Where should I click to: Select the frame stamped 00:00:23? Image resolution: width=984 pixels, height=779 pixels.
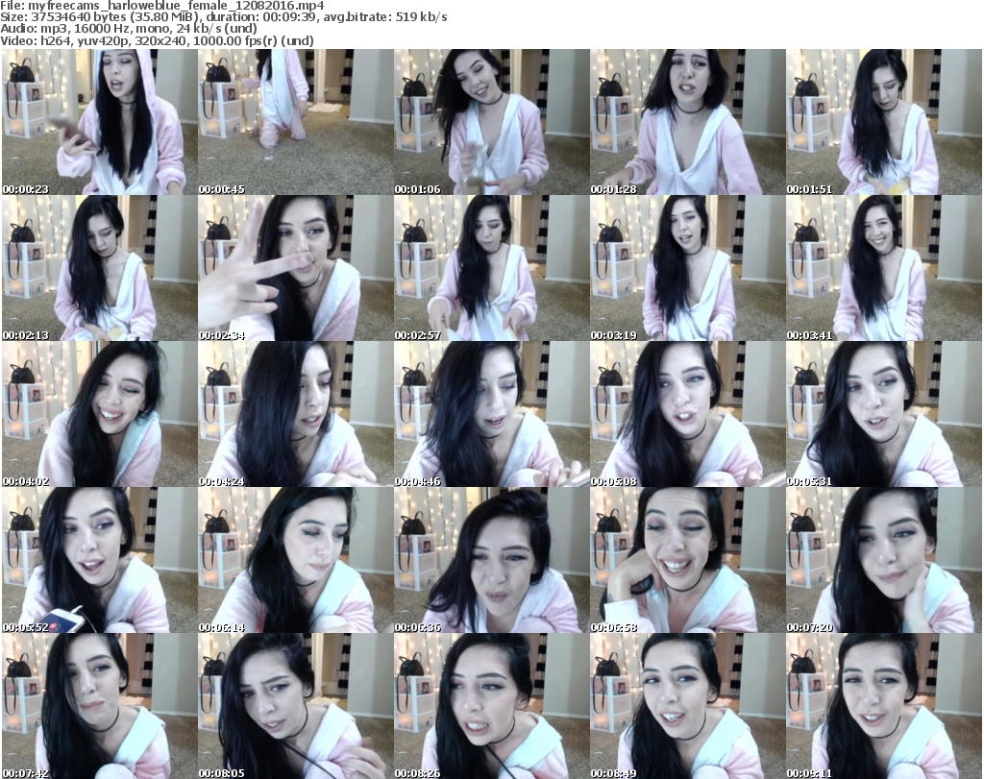(99, 122)
